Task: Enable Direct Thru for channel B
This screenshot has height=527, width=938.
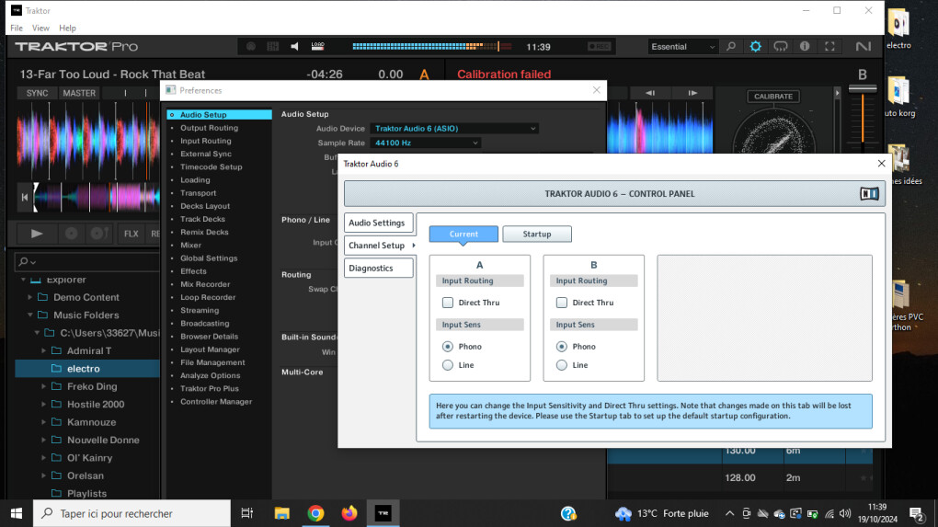Action: (x=562, y=303)
